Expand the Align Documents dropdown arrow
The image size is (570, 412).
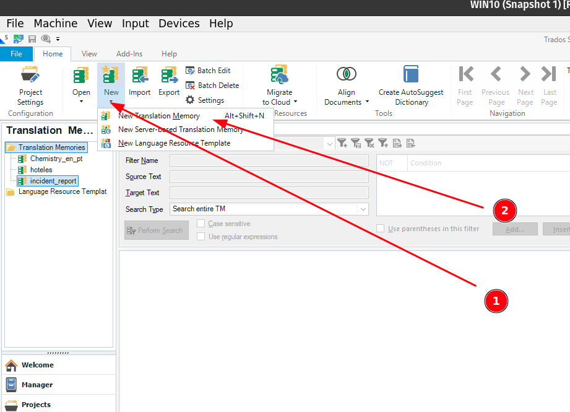367,102
